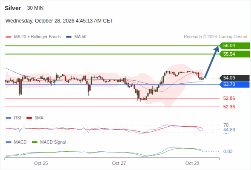Image resolution: width=251 pixels, height=170 pixels.
Task: Click the Research © 2026 Trading Central credit
Action: pyautogui.click(x=215, y=37)
